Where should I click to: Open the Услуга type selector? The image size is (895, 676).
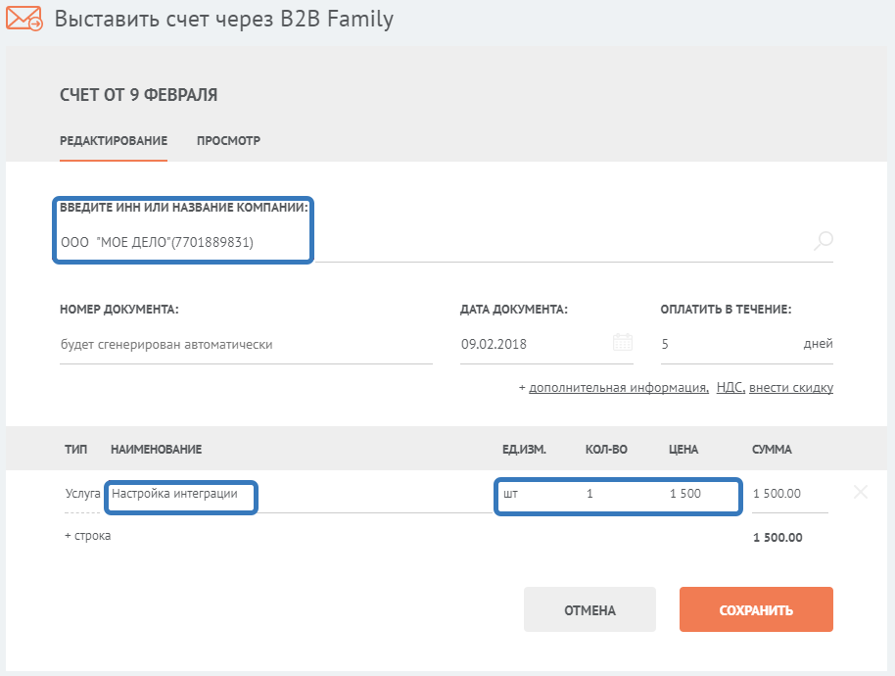pyautogui.click(x=82, y=494)
